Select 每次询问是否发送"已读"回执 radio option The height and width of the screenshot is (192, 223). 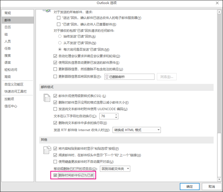coord(60,50)
